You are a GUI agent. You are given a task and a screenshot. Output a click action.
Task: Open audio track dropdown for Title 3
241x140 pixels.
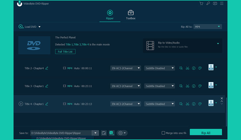click(126, 86)
